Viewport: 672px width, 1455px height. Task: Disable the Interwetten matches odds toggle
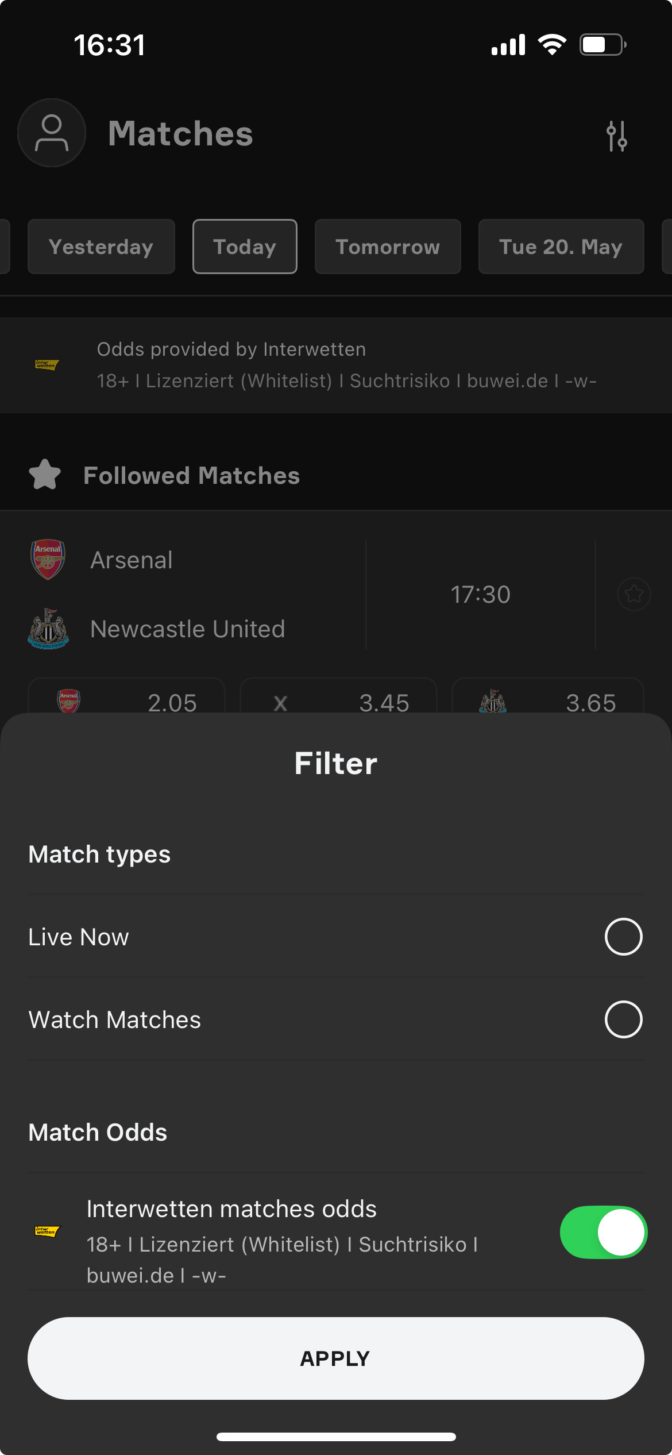tap(604, 1232)
